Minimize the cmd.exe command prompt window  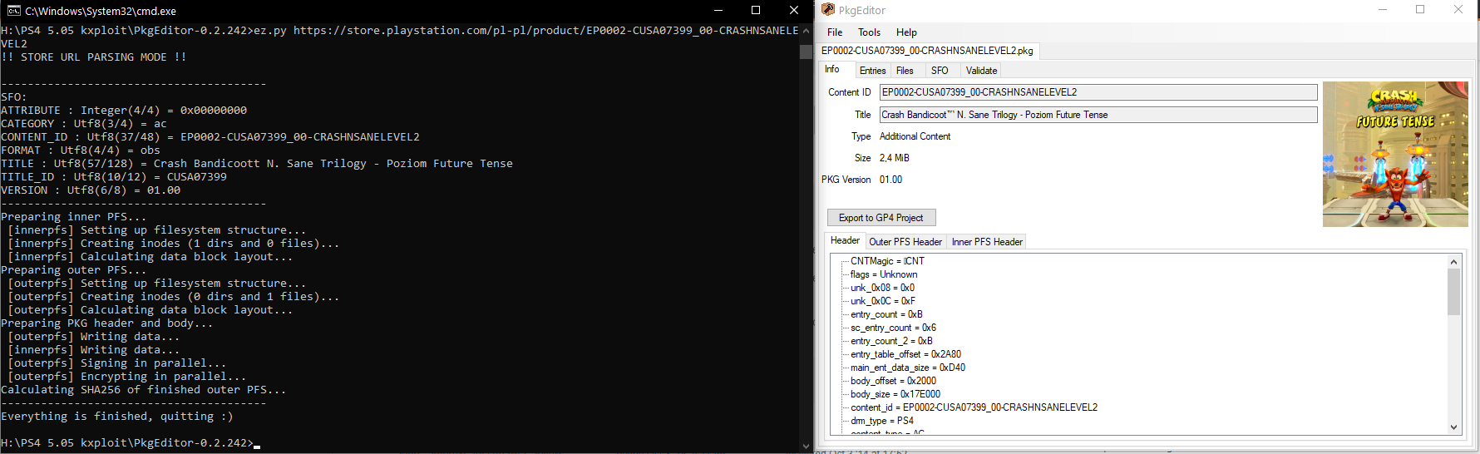click(x=718, y=11)
